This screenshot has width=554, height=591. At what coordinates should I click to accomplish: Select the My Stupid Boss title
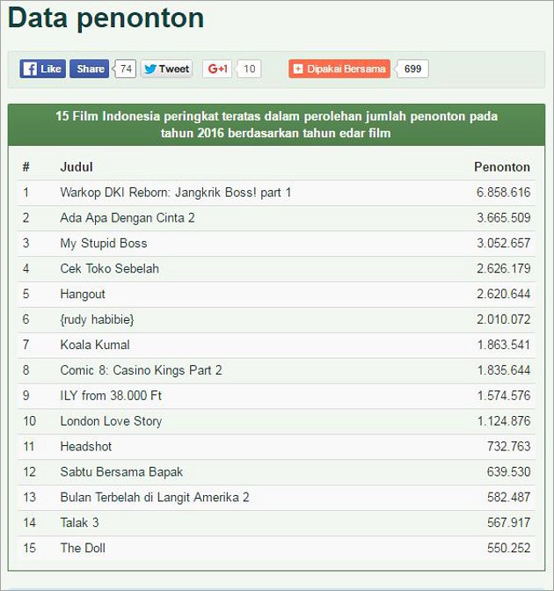click(x=104, y=243)
